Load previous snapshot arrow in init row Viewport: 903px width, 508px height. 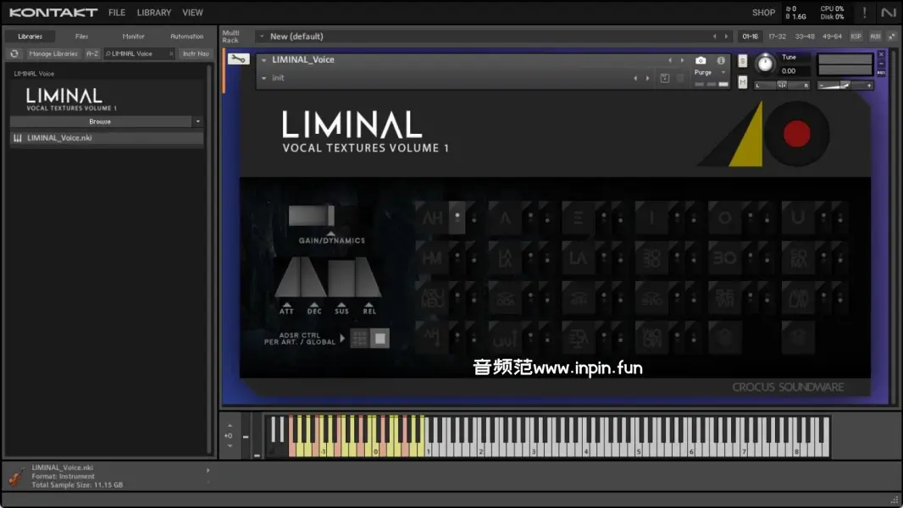[635, 78]
